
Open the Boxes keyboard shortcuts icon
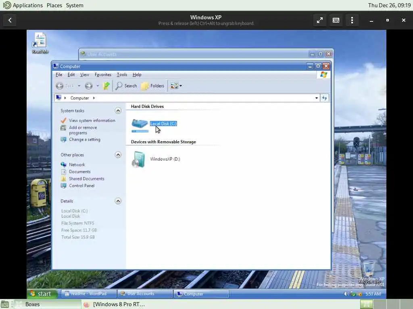pos(336,20)
